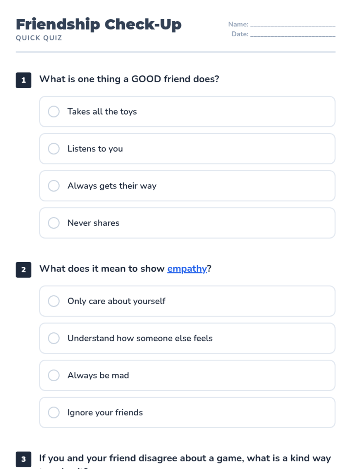Screen dimensions: 351x469
Task: Click the question 1 number badge
Action: coord(24,80)
